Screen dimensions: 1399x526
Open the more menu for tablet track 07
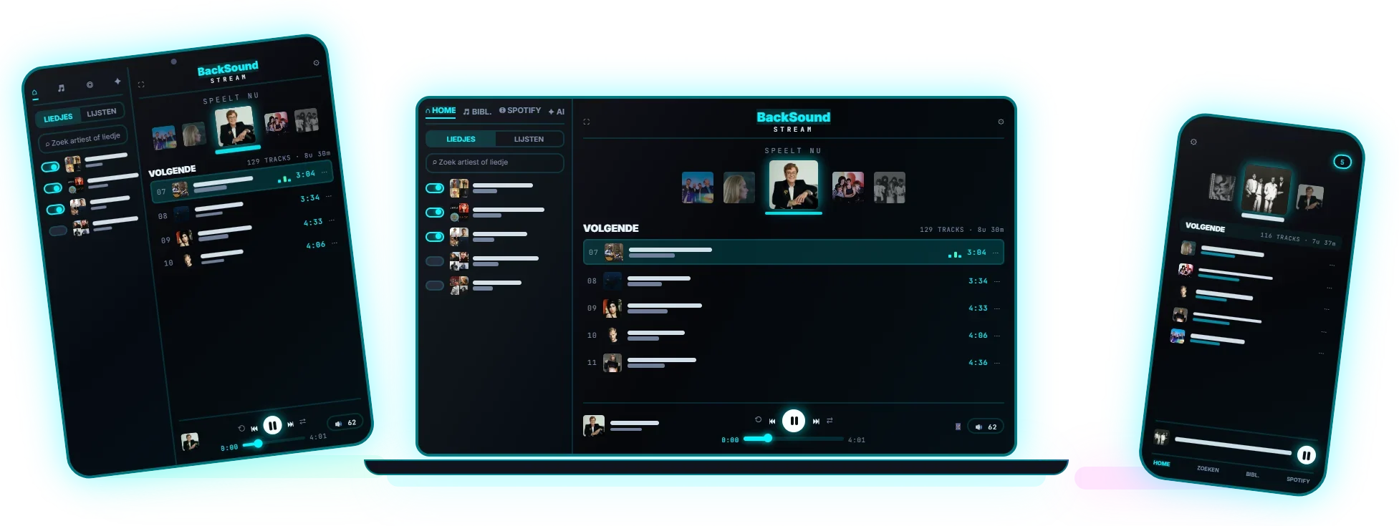pos(324,172)
